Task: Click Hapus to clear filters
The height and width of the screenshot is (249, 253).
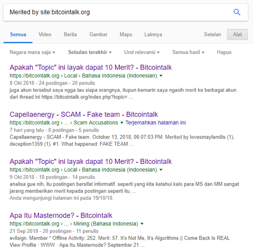Action: 224,52
